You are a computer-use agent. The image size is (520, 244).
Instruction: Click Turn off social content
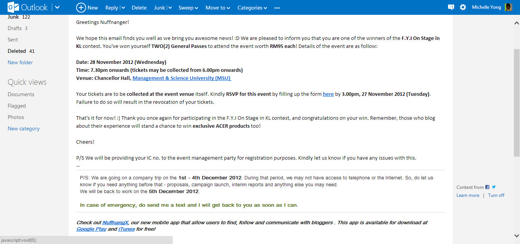496,195
